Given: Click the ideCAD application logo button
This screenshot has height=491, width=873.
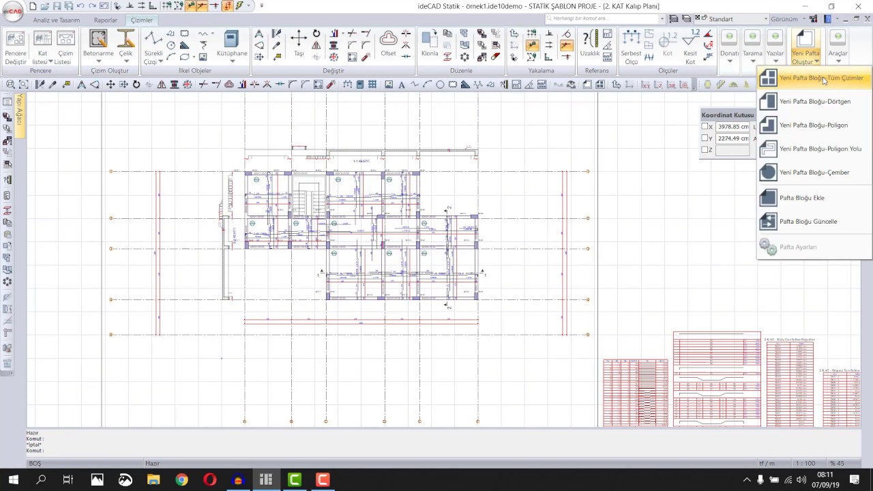Looking at the screenshot, I should point(13,12).
